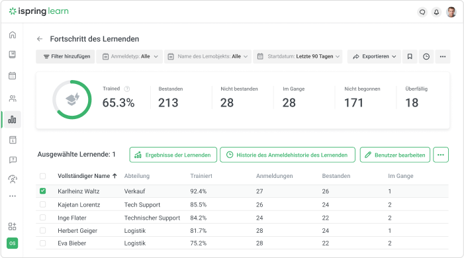The image size is (464, 258).
Task: Select the name Eva Bieber
Action: (x=72, y=243)
